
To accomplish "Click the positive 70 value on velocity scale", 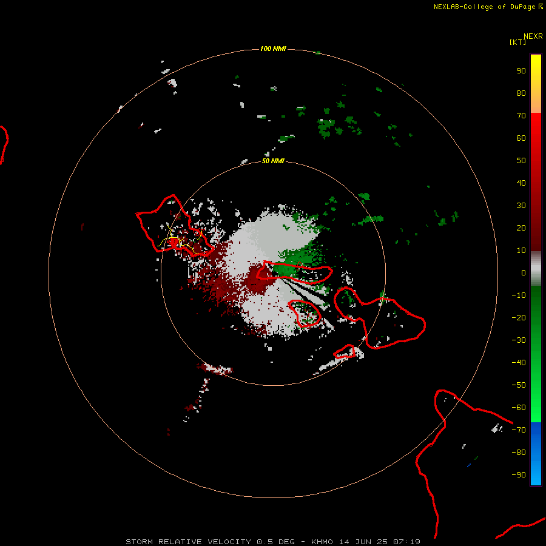I will coord(521,116).
